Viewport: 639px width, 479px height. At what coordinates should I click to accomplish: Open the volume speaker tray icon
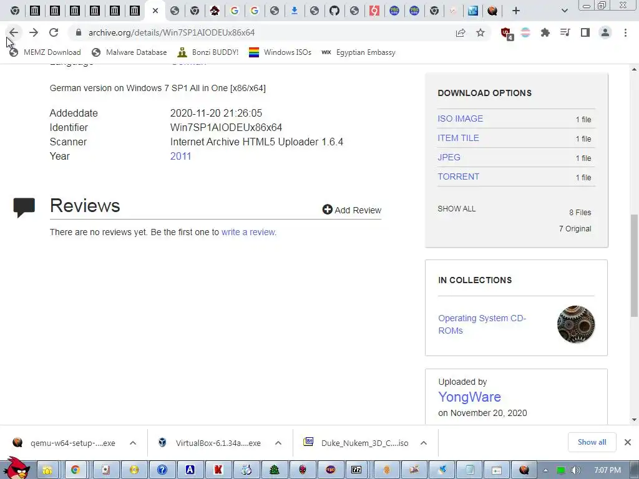tap(575, 470)
